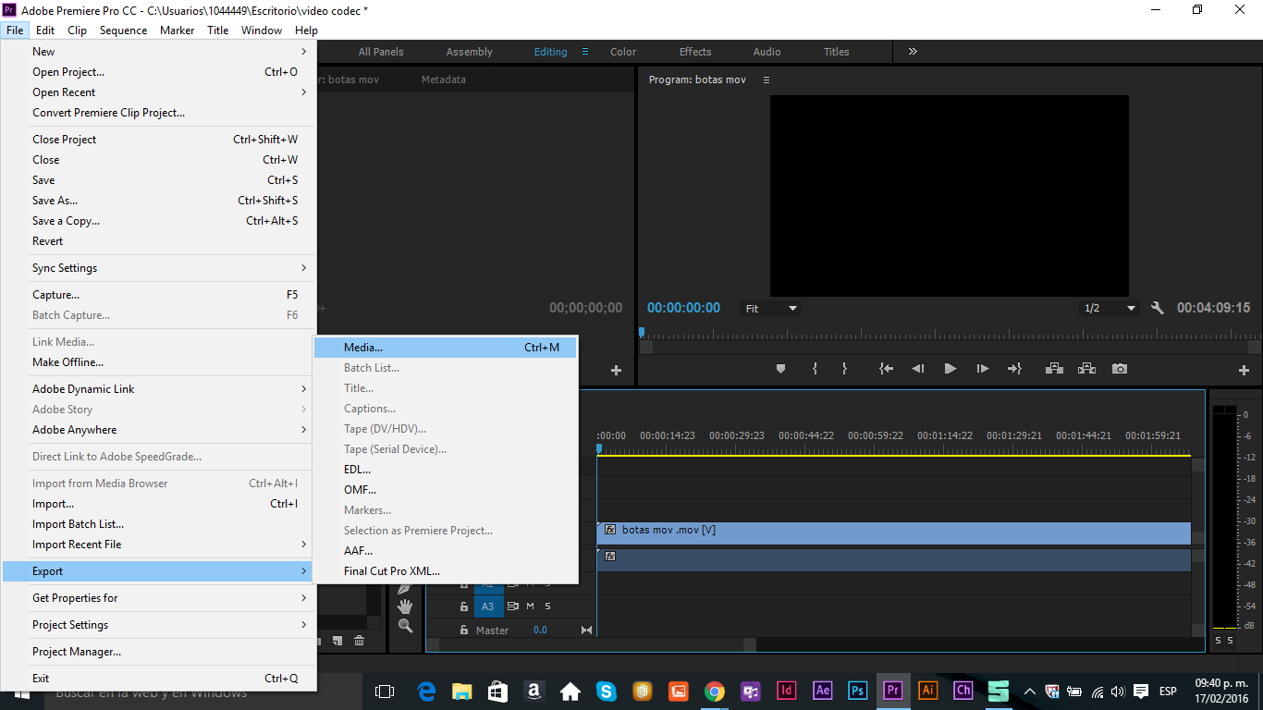Image resolution: width=1263 pixels, height=710 pixels.
Task: Click the fx badge on the audio clip
Action: point(610,556)
